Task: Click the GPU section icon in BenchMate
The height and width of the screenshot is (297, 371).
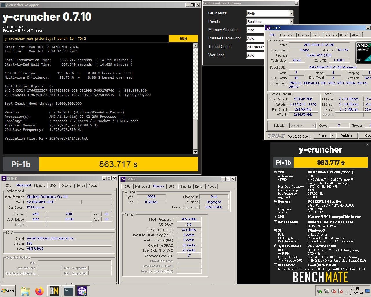Action: [276, 217]
